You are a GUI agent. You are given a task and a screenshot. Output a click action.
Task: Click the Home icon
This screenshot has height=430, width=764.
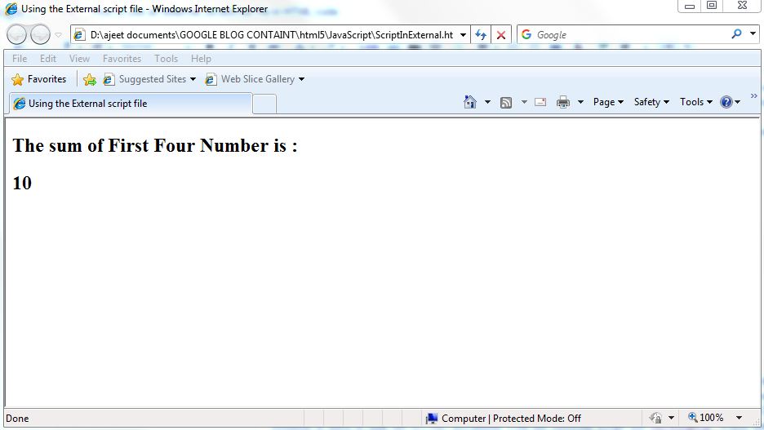coord(469,102)
